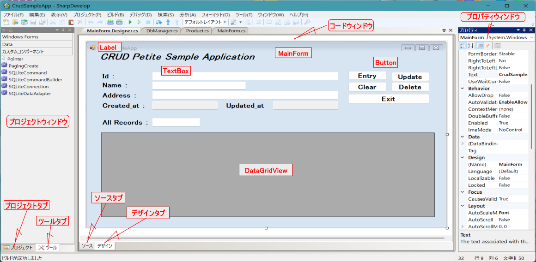Switch to the Categorized properties view icon

click(463, 45)
